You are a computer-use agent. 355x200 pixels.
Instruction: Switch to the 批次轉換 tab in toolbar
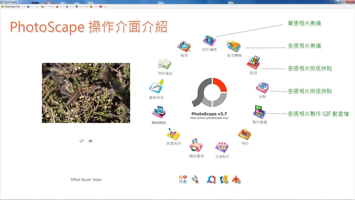(x=47, y=7)
